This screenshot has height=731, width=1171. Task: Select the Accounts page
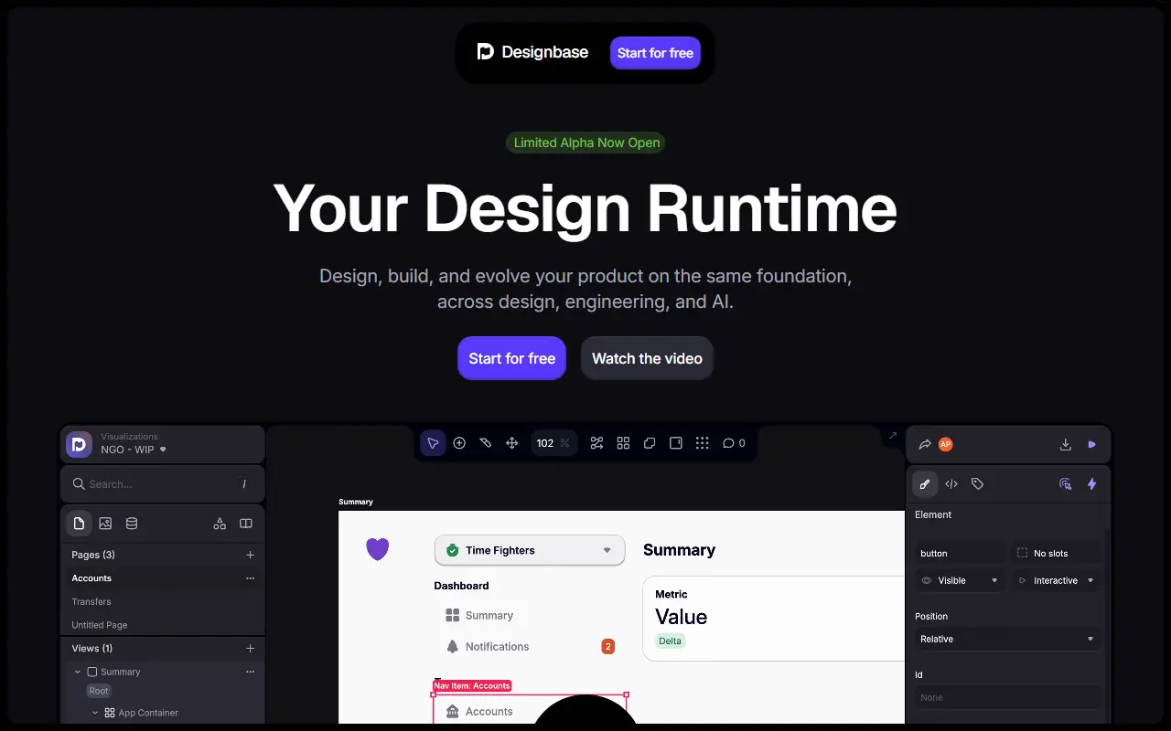(x=162, y=578)
